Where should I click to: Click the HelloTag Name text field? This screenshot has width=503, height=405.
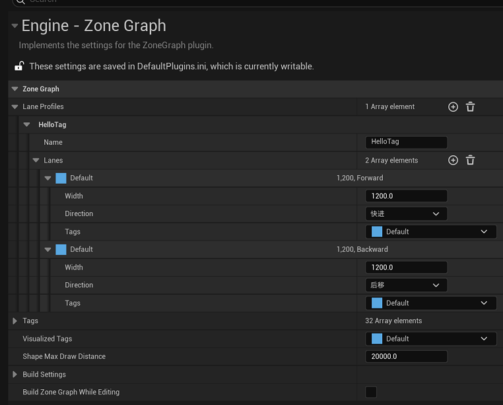tap(405, 142)
